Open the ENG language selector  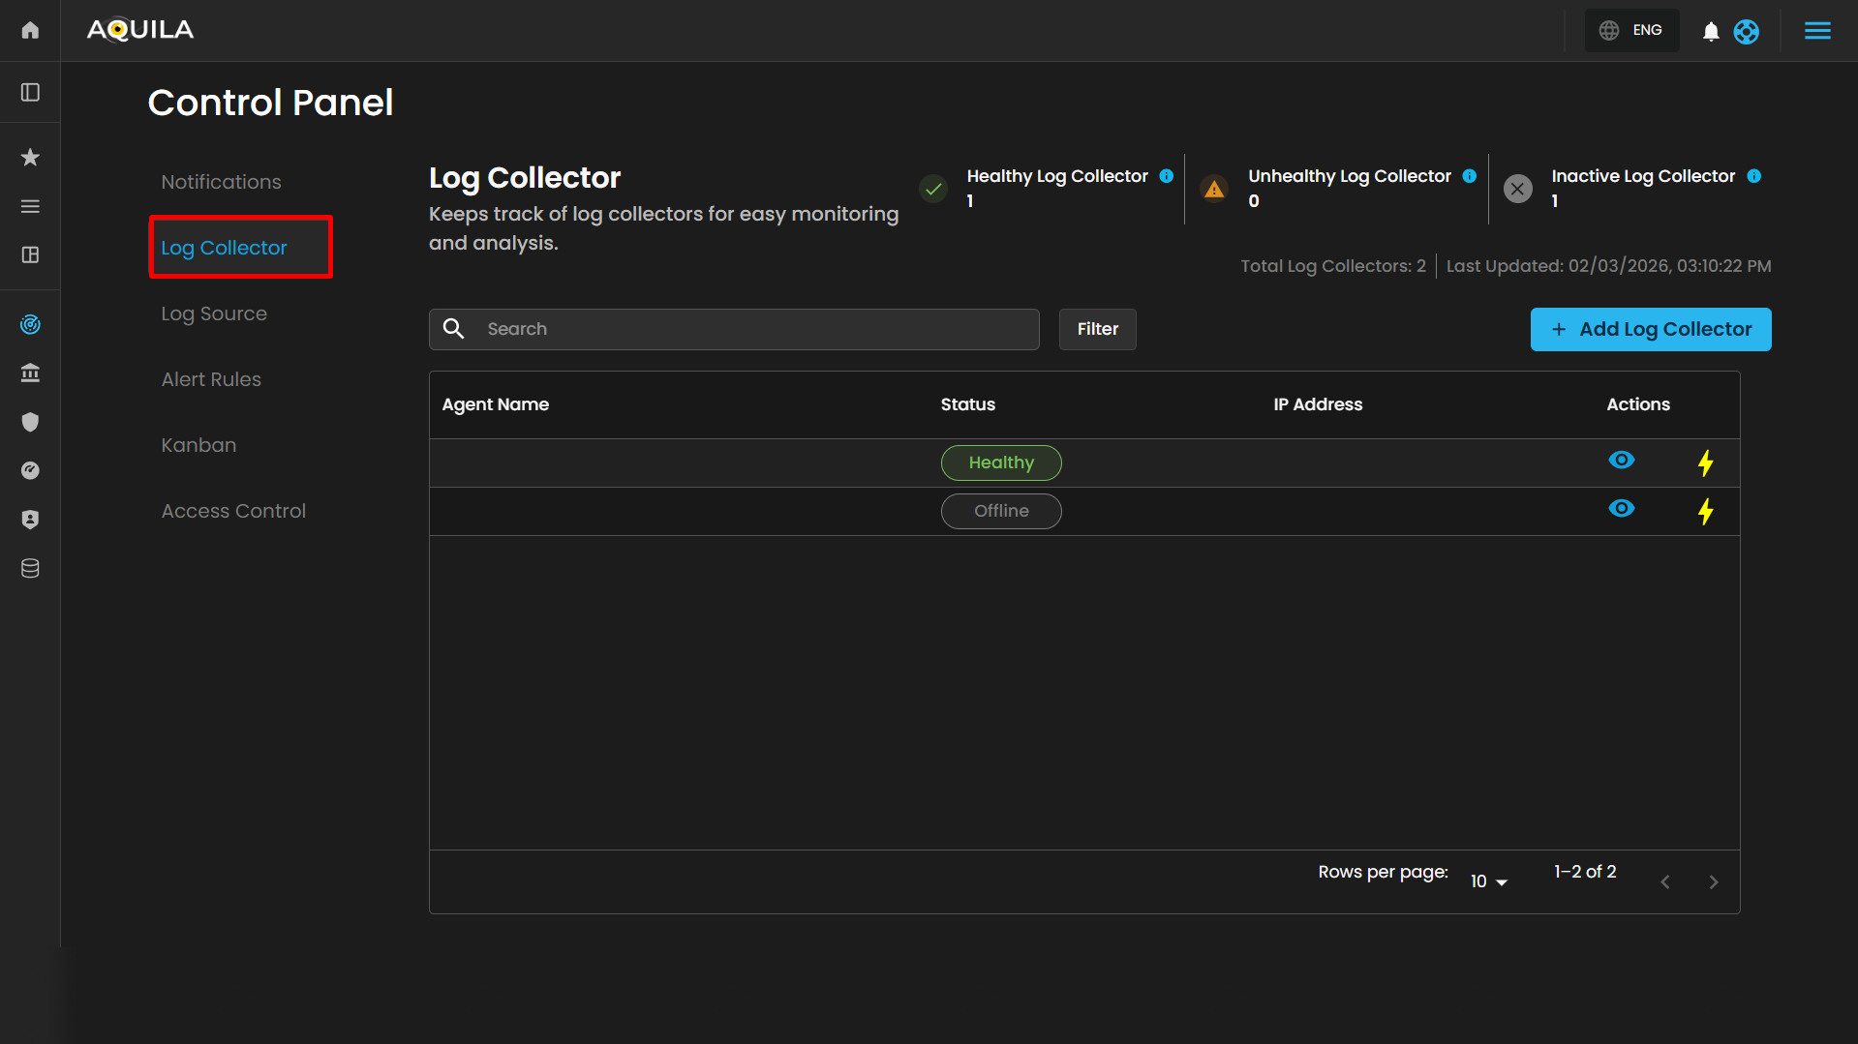coord(1631,30)
